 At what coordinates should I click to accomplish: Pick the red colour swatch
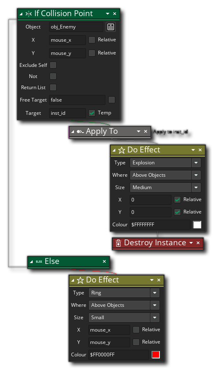pos(156,355)
